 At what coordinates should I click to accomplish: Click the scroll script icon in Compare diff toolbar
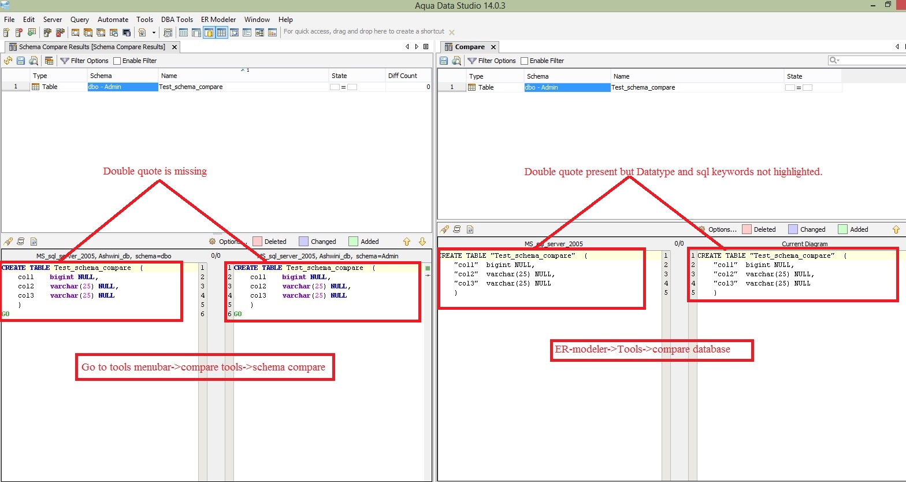pyautogui.click(x=456, y=229)
